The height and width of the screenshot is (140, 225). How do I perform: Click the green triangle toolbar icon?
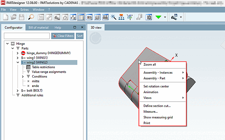158,17
